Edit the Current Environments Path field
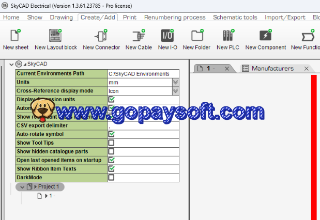The height and width of the screenshot is (220, 320). pyautogui.click(x=142, y=73)
